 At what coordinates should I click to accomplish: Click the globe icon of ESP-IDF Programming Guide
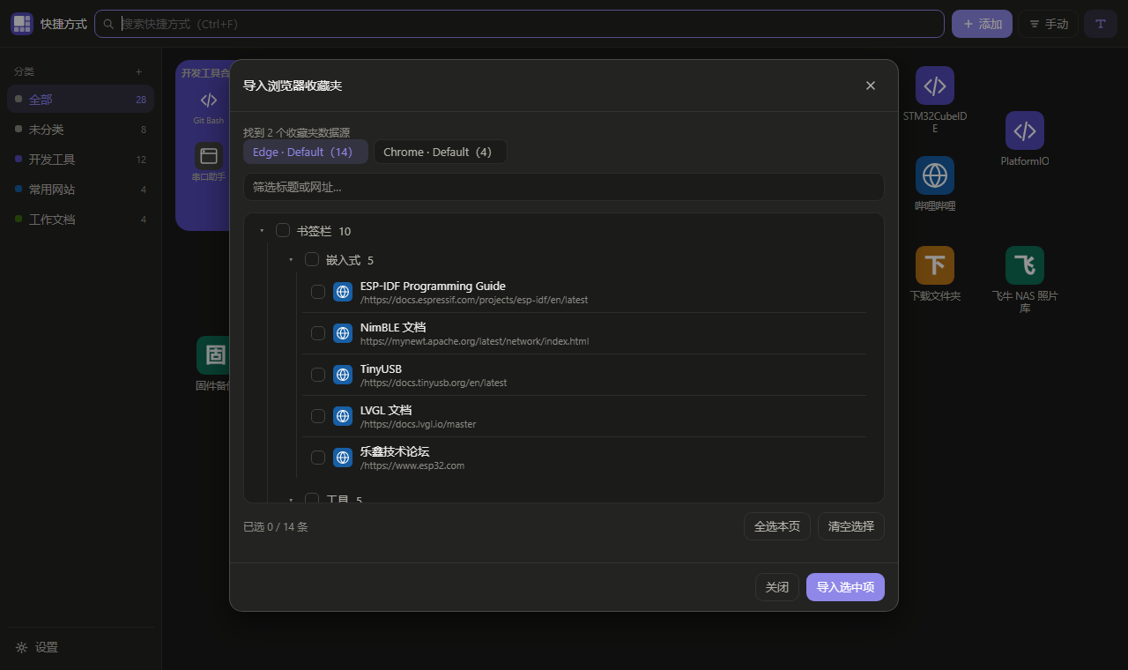(343, 292)
